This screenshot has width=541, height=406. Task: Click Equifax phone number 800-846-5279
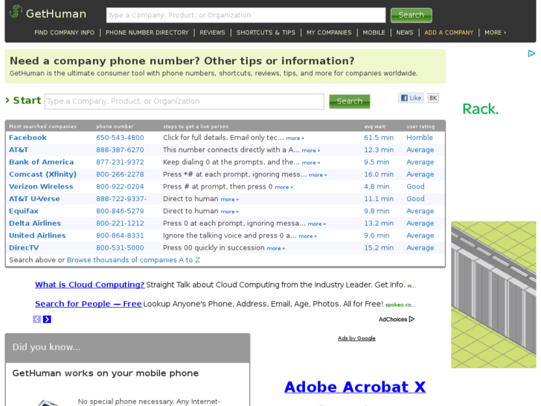click(x=120, y=211)
